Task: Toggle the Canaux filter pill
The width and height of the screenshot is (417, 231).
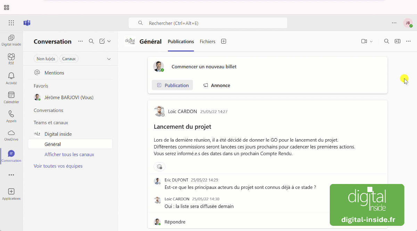Action: tap(69, 58)
